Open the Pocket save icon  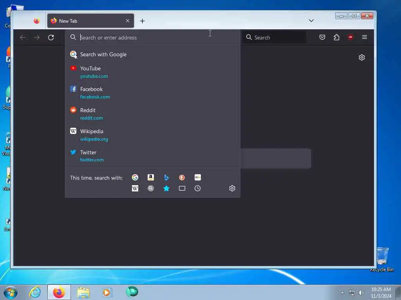coord(322,37)
